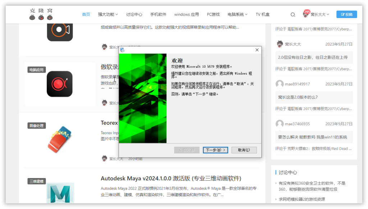Expand the 强大功能 menu
This screenshot has height=209, width=368.
click(108, 14)
